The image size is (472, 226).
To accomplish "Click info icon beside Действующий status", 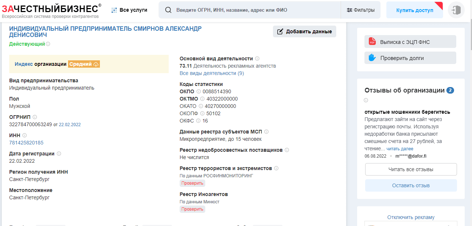I will point(48,44).
